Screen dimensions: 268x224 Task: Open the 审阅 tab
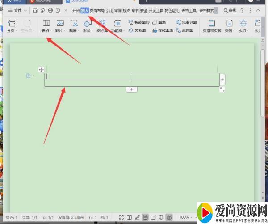tap(118, 11)
